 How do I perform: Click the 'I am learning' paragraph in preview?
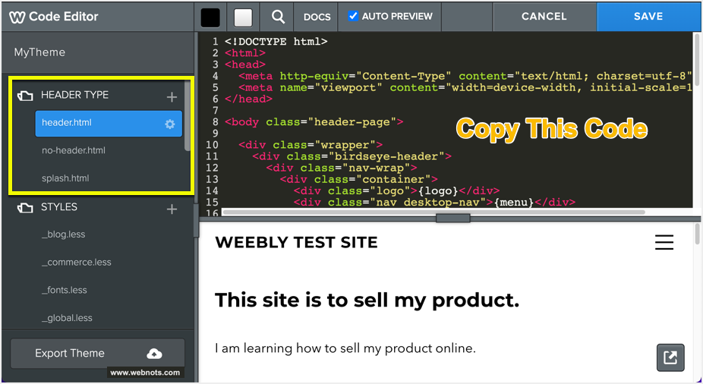click(345, 348)
